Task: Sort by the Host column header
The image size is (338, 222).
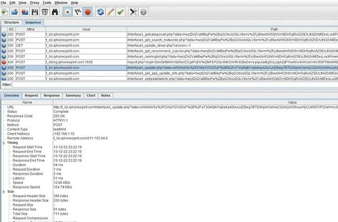Action: click(x=86, y=29)
